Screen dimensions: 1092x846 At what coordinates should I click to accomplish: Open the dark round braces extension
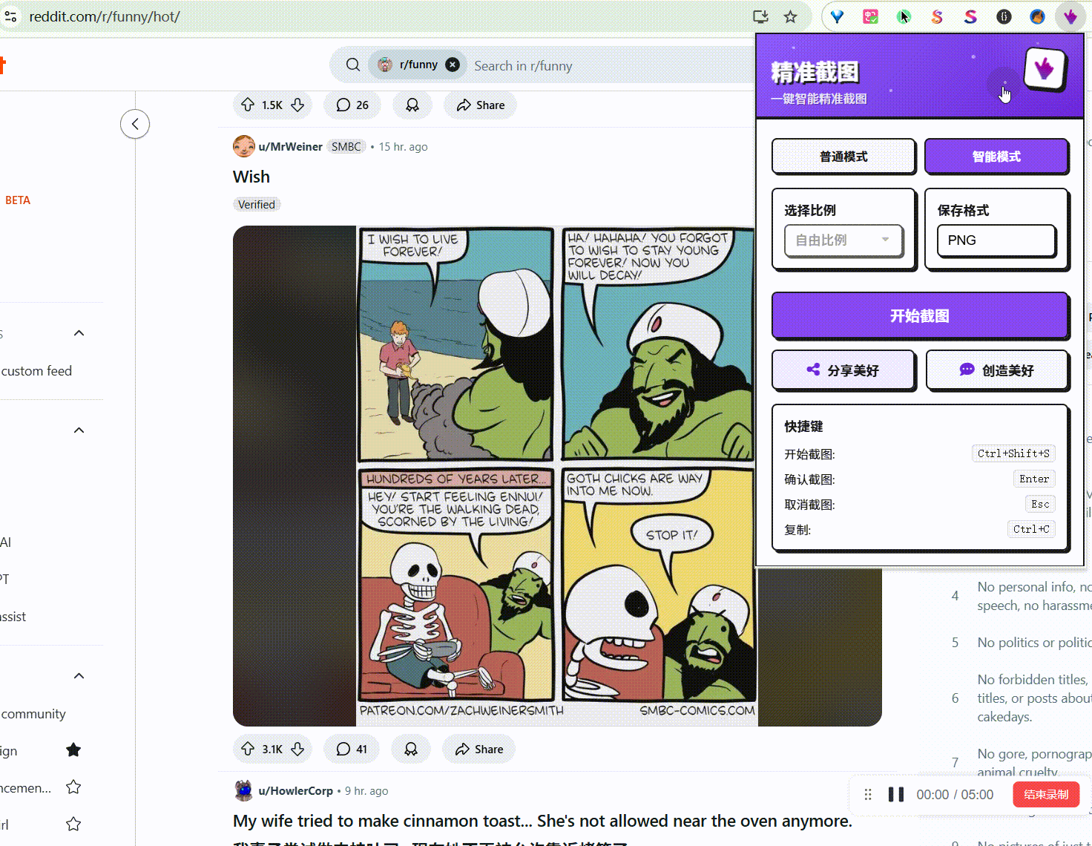coord(1004,16)
